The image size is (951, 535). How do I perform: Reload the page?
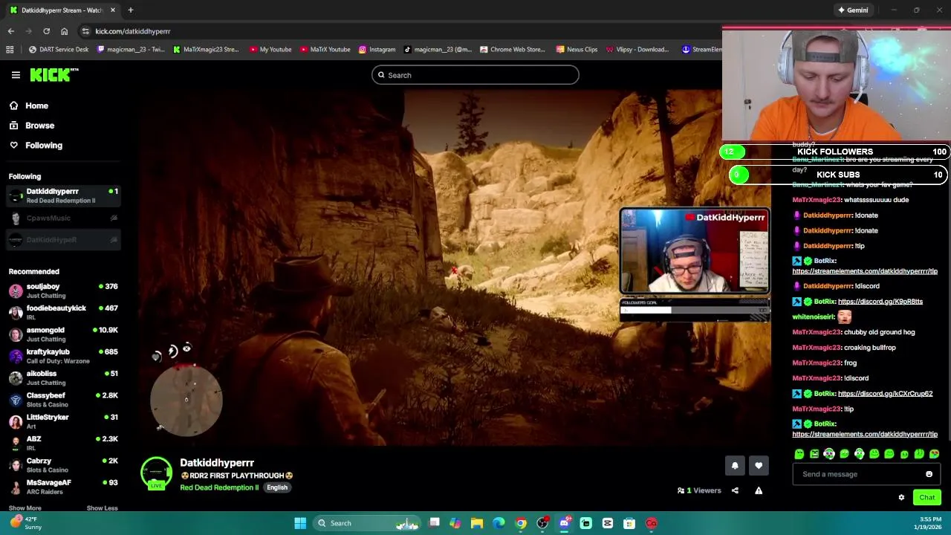[x=46, y=31]
